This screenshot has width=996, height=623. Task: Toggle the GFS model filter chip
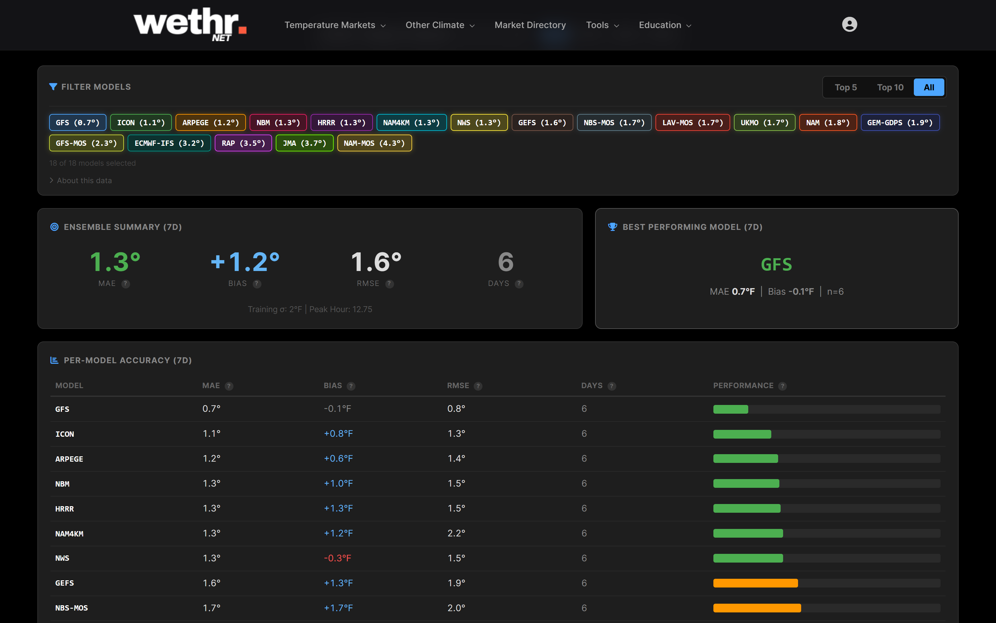(x=78, y=122)
